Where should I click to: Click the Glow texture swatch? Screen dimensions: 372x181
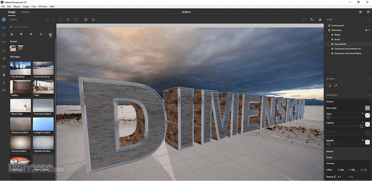[x=367, y=115]
